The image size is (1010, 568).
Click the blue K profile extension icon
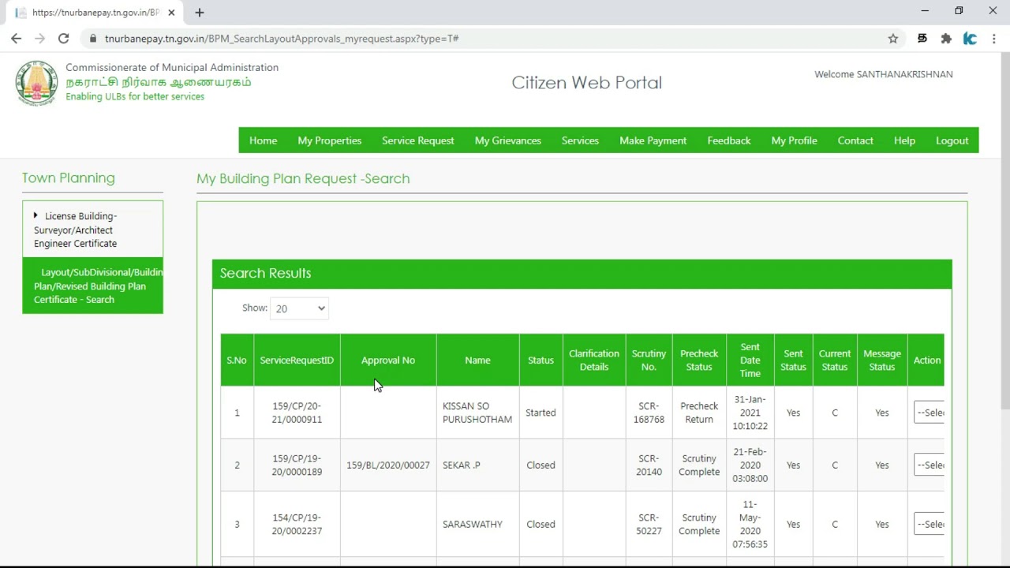(970, 39)
